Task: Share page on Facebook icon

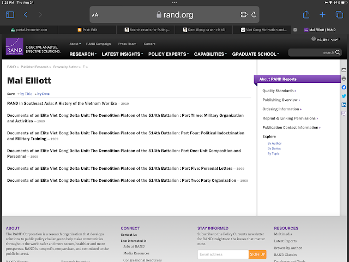Action: [x=344, y=87]
